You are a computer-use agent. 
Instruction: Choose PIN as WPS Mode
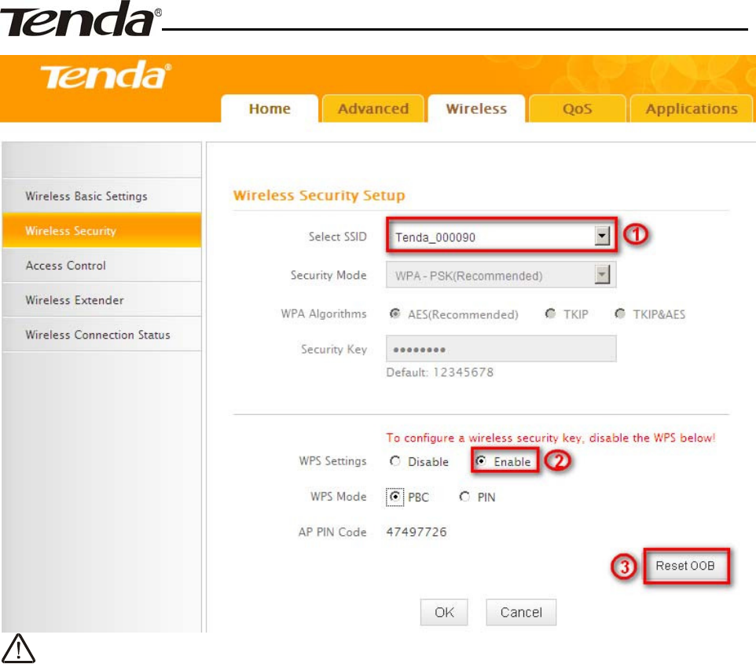464,496
